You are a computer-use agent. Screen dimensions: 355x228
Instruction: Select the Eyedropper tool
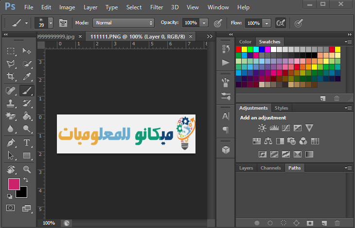(27, 76)
